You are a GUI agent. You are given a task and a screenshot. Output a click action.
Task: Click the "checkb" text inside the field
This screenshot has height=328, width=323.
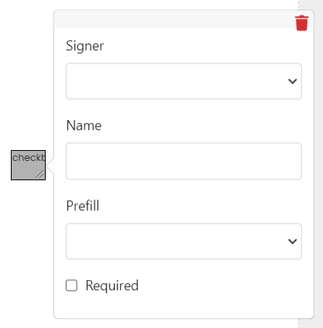(29, 158)
